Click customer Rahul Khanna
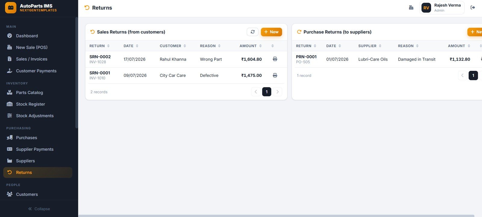Image resolution: width=482 pixels, height=217 pixels. (x=173, y=59)
